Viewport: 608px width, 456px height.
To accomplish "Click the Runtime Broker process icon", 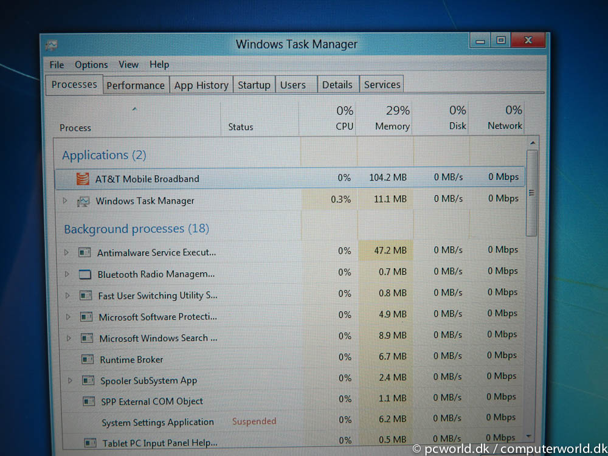I will (87, 359).
